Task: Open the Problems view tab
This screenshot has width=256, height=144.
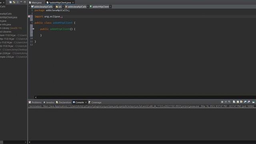Action: coord(35,102)
